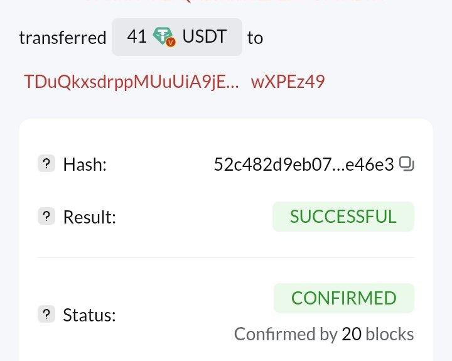The width and height of the screenshot is (452, 361).
Task: Click the CONFIRMED status badge
Action: (x=343, y=298)
